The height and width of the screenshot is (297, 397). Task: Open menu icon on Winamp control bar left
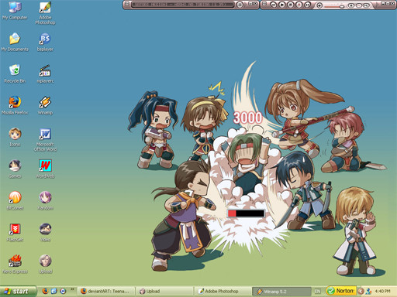tap(264, 4)
